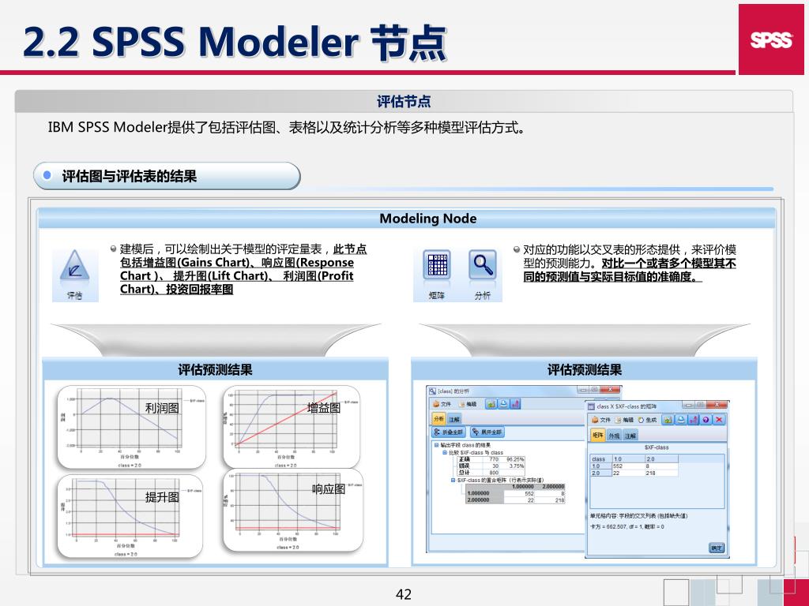Image resolution: width=809 pixels, height=606 pixels.
Task: Open 编辑 menu in the [class] 的分析 window
Action: (x=468, y=404)
